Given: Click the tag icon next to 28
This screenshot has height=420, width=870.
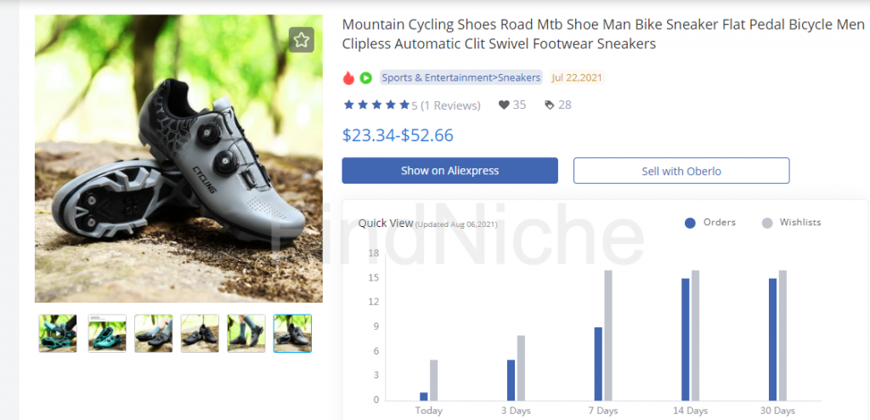Looking at the screenshot, I should tap(550, 105).
